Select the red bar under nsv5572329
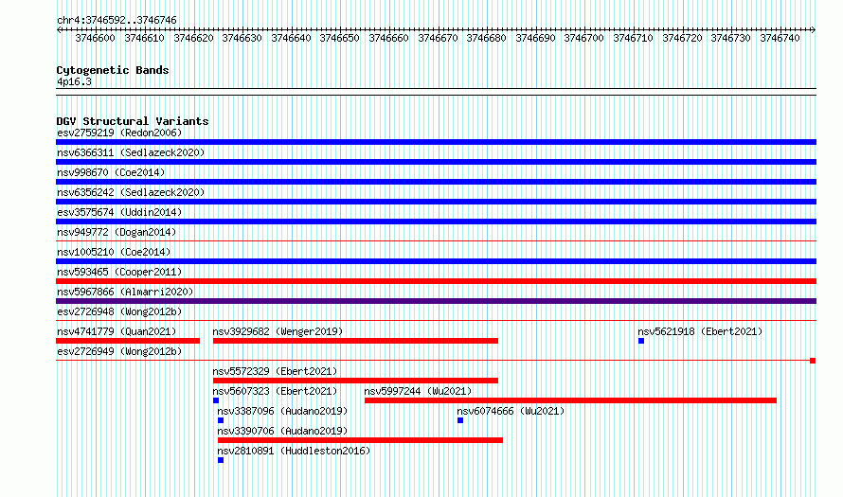The height and width of the screenshot is (497, 843). (x=355, y=381)
